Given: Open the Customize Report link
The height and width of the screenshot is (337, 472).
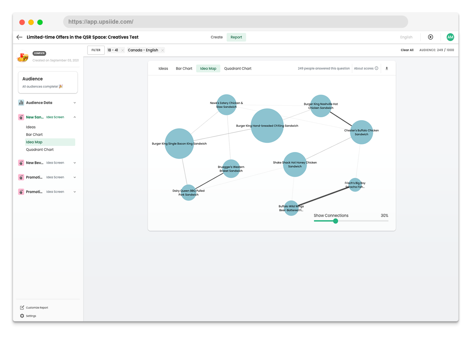Looking at the screenshot, I should (37, 308).
